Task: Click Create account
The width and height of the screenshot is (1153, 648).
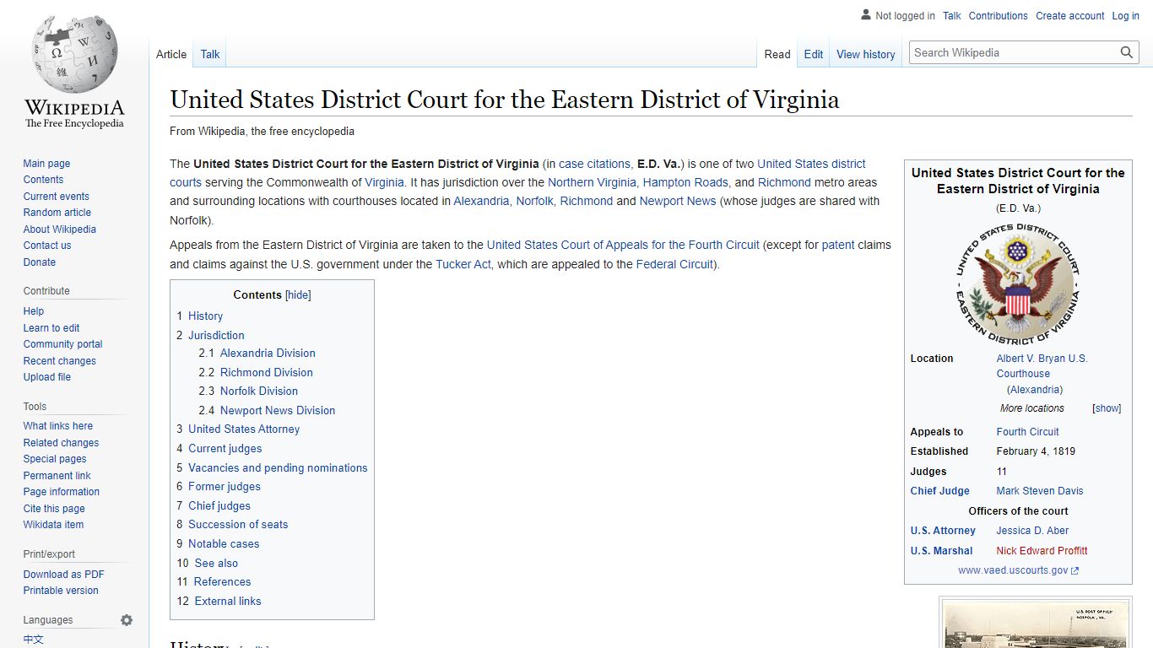Action: click(x=1070, y=16)
